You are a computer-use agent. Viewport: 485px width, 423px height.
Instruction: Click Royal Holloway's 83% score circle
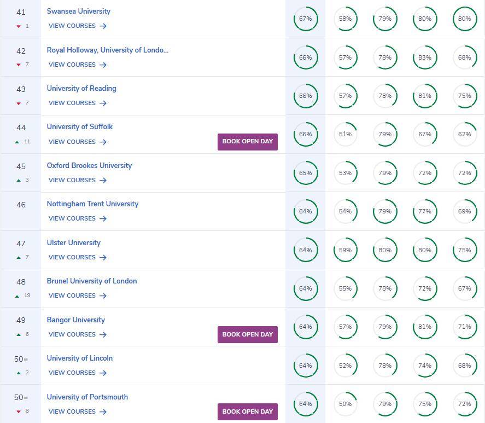(425, 57)
